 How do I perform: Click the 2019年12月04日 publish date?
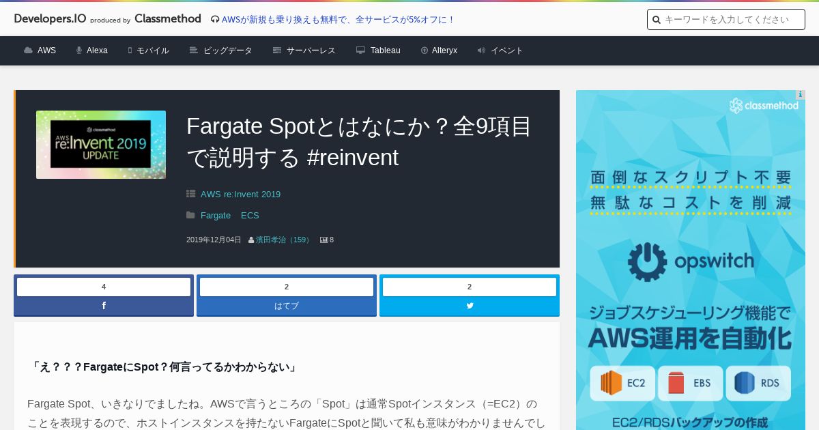(x=214, y=240)
